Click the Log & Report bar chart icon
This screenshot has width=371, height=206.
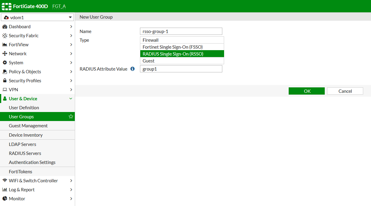pos(5,189)
